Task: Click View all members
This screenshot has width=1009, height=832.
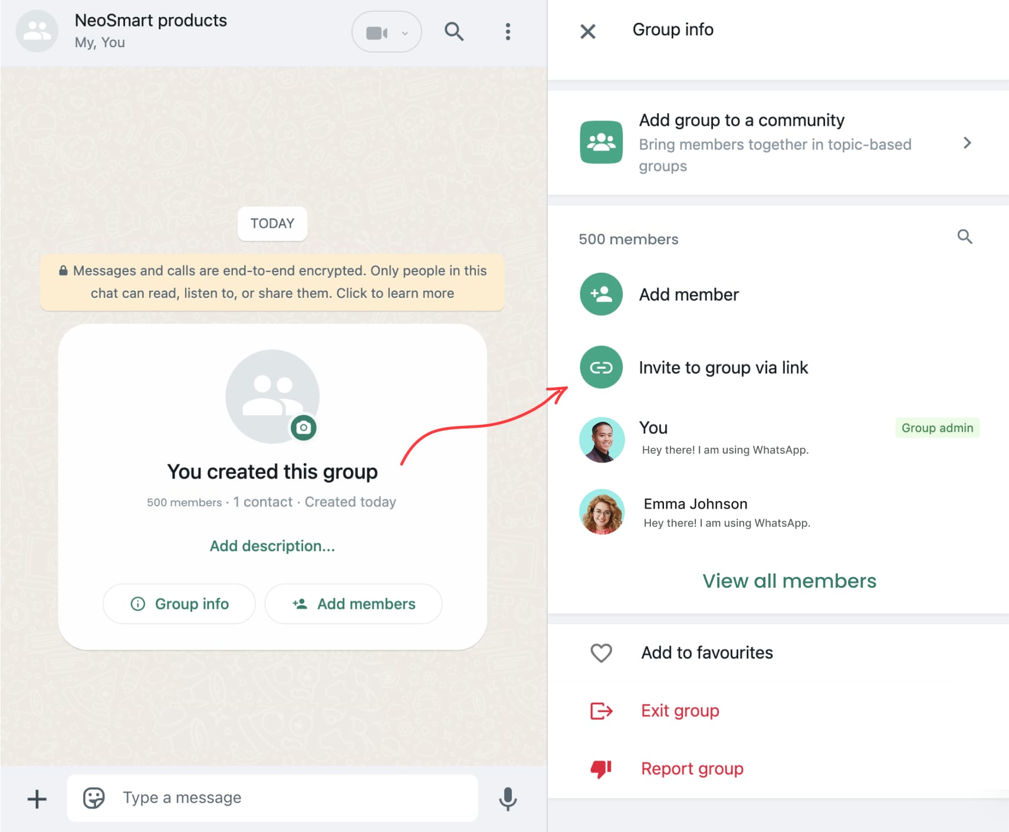Action: [789, 581]
